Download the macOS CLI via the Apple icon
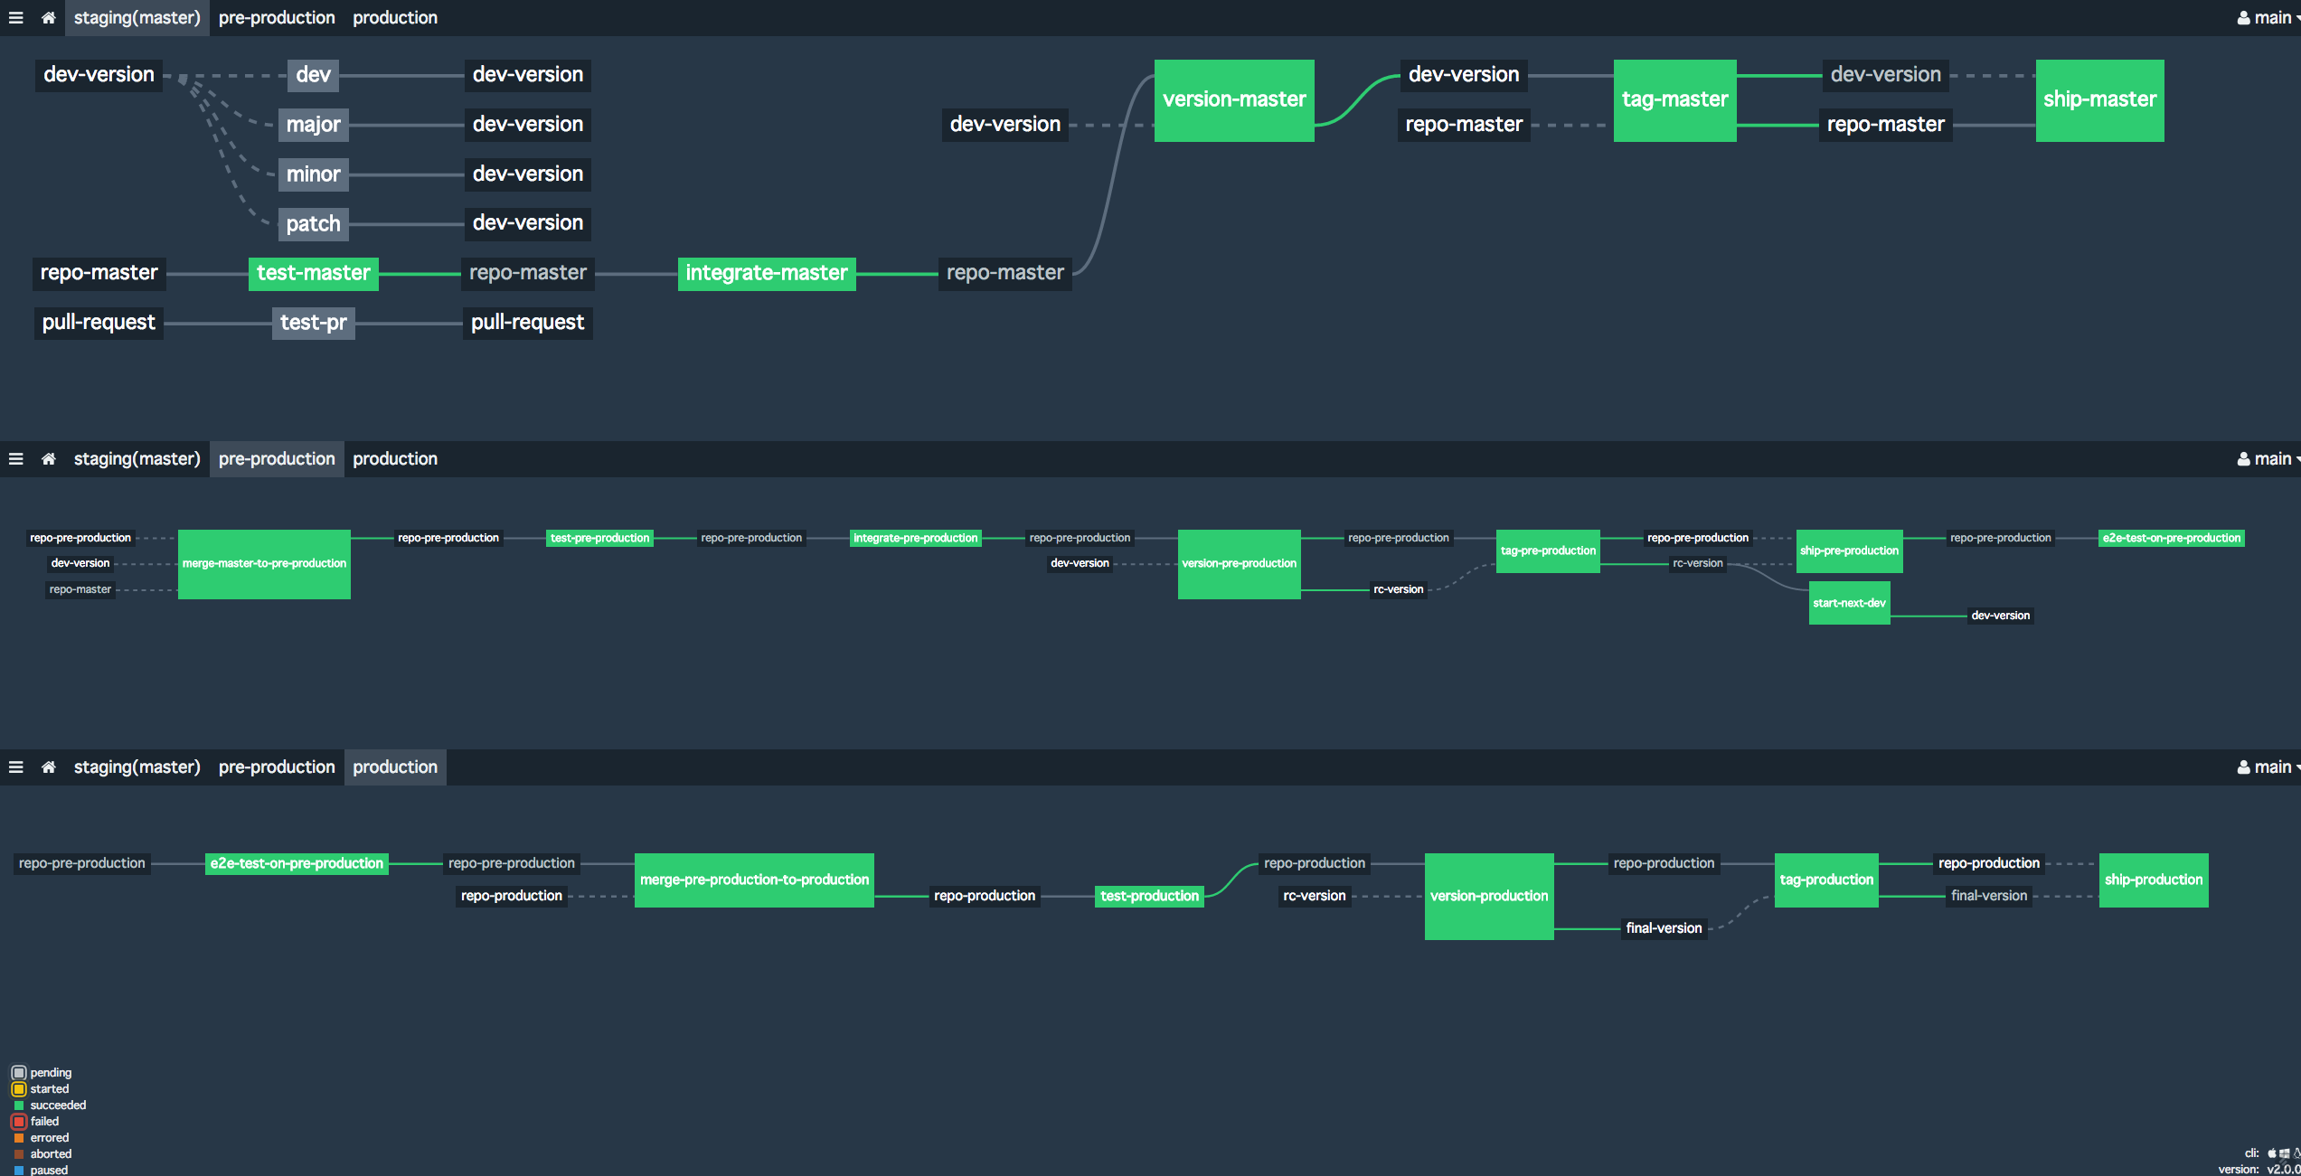The height and width of the screenshot is (1176, 2301). pyautogui.click(x=2272, y=1153)
